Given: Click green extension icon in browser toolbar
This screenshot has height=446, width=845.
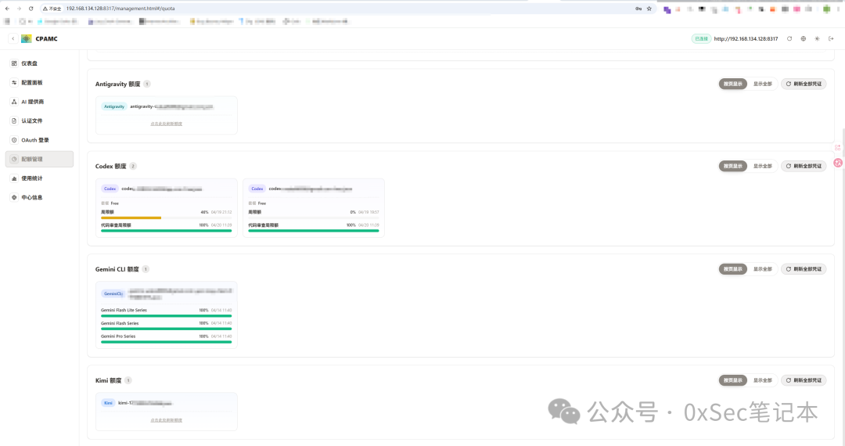Looking at the screenshot, I should pos(826,9).
